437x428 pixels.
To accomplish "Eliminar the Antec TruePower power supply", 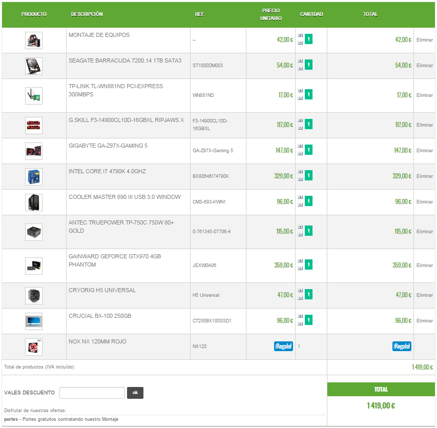I will point(425,232).
